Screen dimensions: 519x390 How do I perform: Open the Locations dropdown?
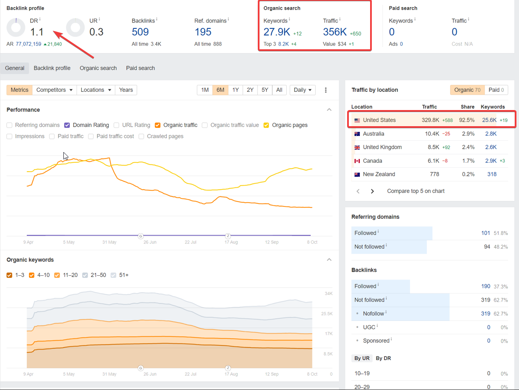click(96, 90)
